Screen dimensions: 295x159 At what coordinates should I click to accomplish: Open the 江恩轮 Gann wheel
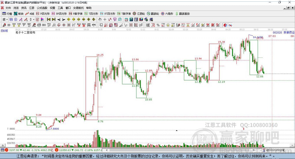pyautogui.click(x=139, y=14)
